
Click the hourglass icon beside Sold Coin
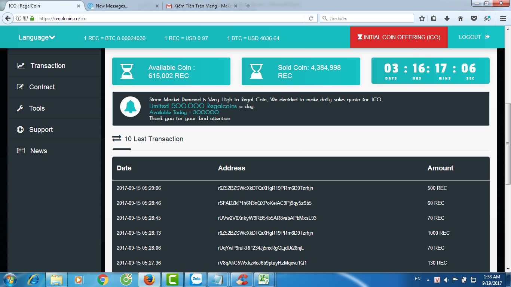tap(256, 71)
